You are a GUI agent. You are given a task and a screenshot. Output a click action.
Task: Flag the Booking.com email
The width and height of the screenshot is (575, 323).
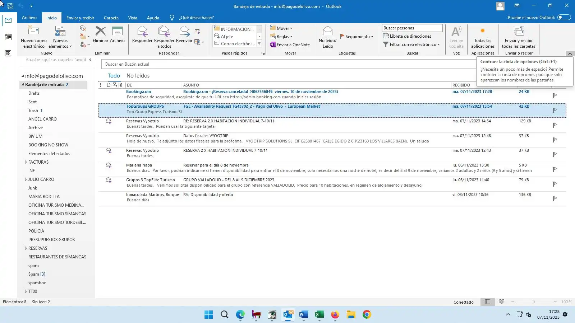tap(555, 95)
